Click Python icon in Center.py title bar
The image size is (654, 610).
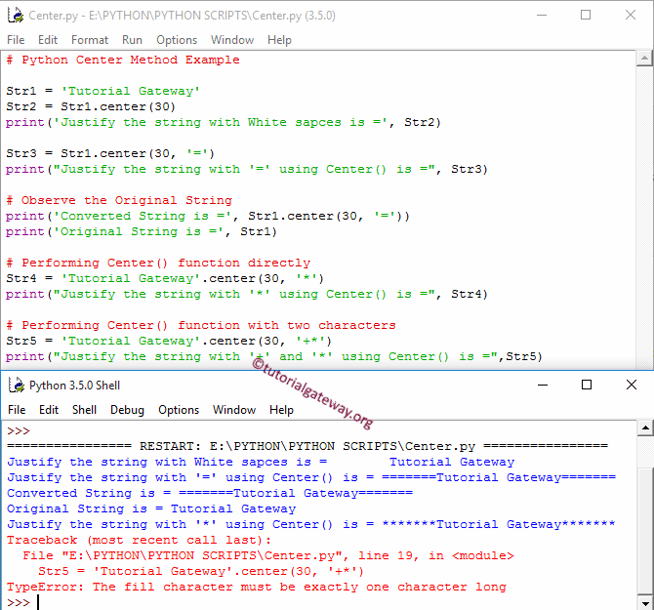[x=16, y=16]
